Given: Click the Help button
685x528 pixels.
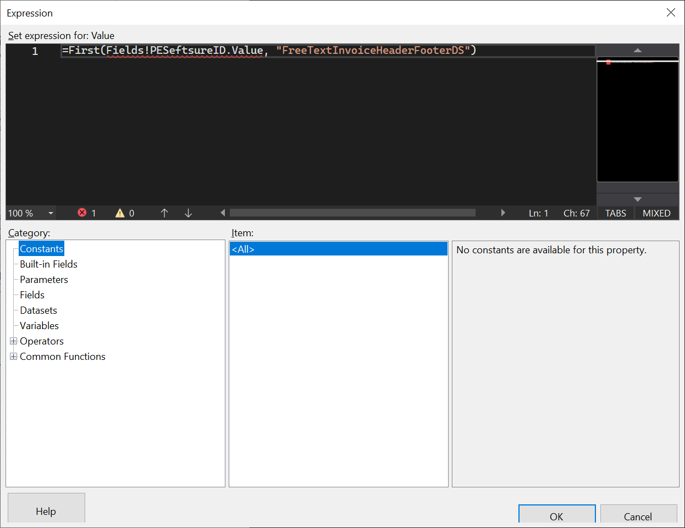Looking at the screenshot, I should (x=46, y=509).
